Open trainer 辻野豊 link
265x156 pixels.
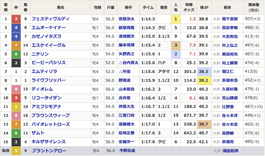228,107
